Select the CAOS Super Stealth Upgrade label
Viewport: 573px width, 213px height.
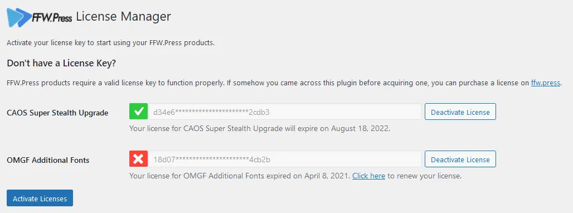pyautogui.click(x=57, y=113)
